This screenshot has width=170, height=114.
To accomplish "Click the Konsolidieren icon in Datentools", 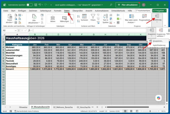I will (x=118, y=15).
